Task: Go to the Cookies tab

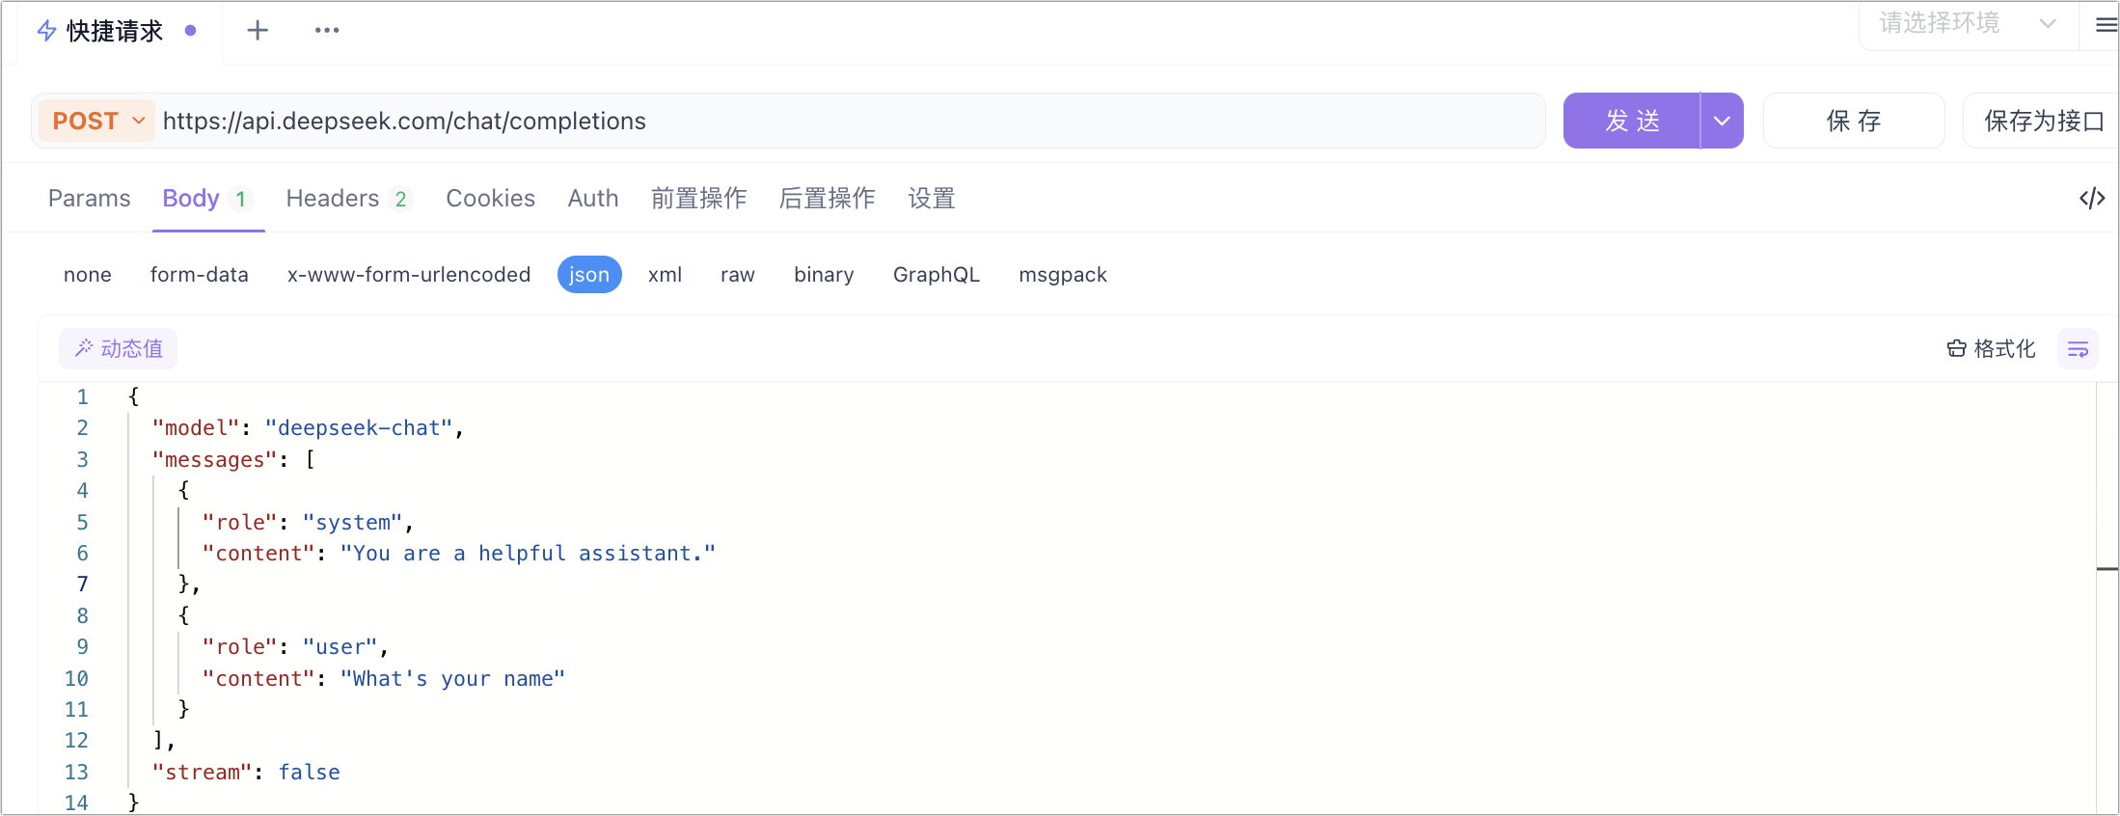Action: 490,199
